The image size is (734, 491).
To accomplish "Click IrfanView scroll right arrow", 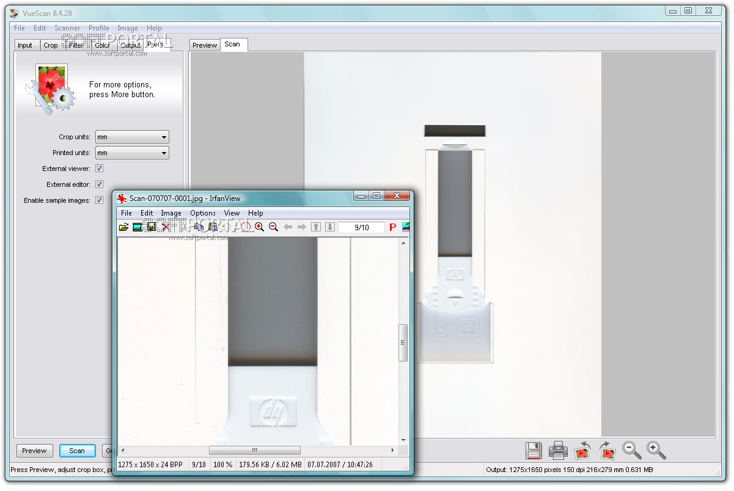I will [392, 450].
